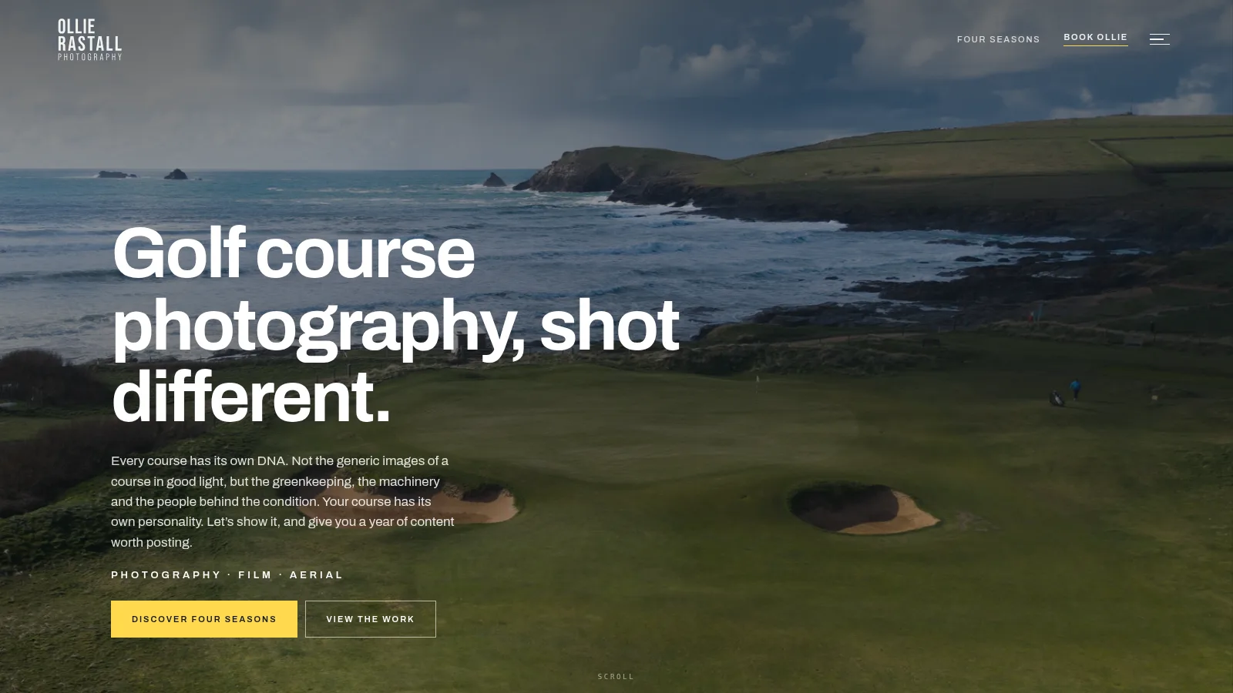Click the SCROLL indicator at the bottom
Image resolution: width=1233 pixels, height=693 pixels.
click(x=616, y=677)
